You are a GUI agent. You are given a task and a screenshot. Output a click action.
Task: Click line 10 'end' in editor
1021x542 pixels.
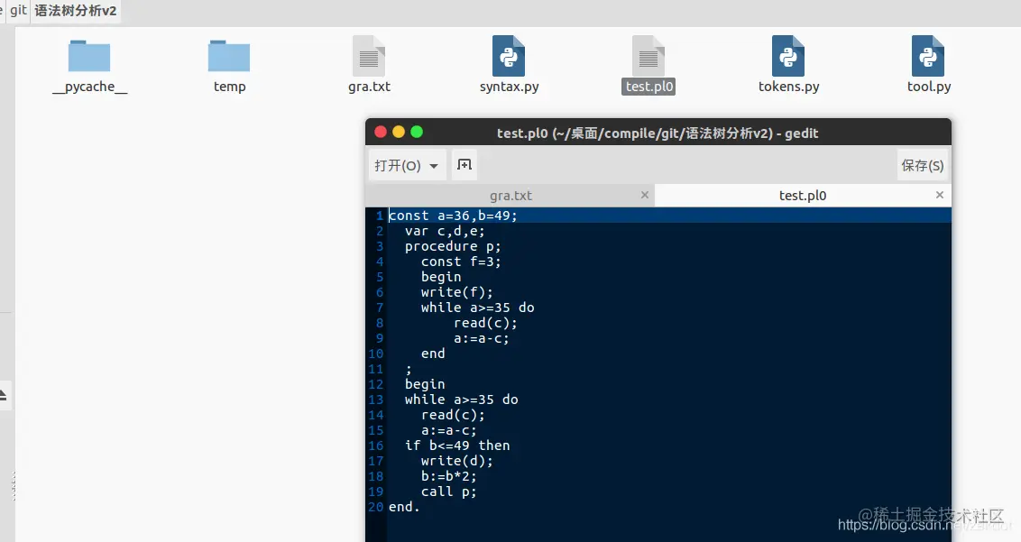point(433,354)
